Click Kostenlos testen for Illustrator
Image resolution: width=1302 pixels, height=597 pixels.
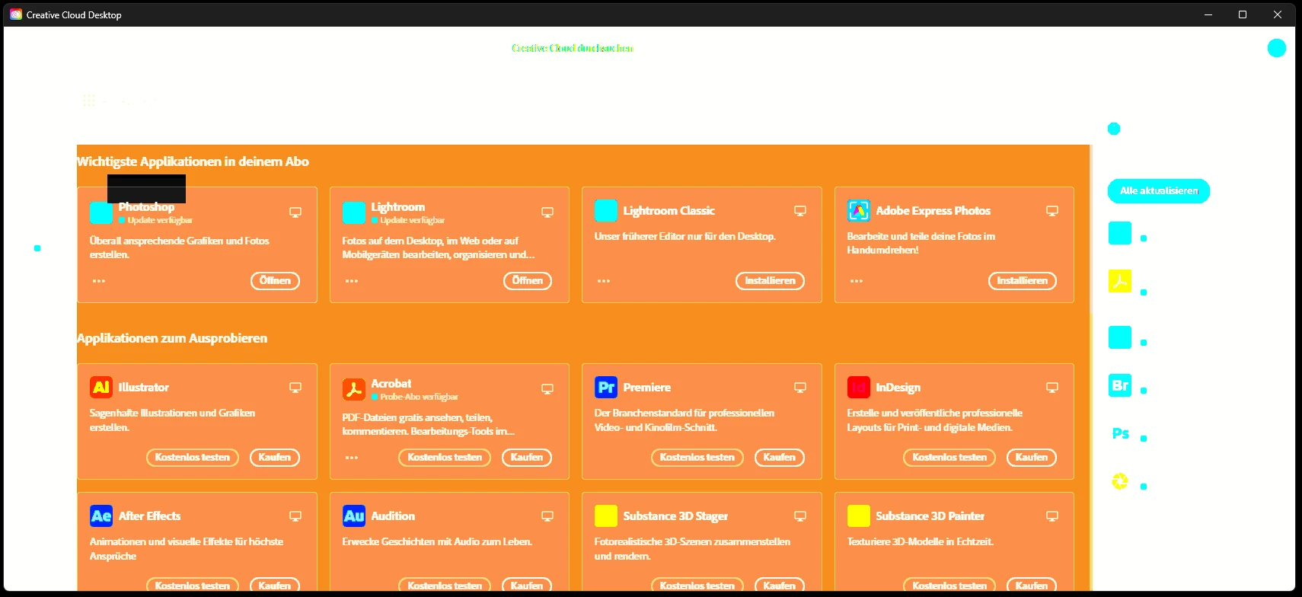[193, 458]
